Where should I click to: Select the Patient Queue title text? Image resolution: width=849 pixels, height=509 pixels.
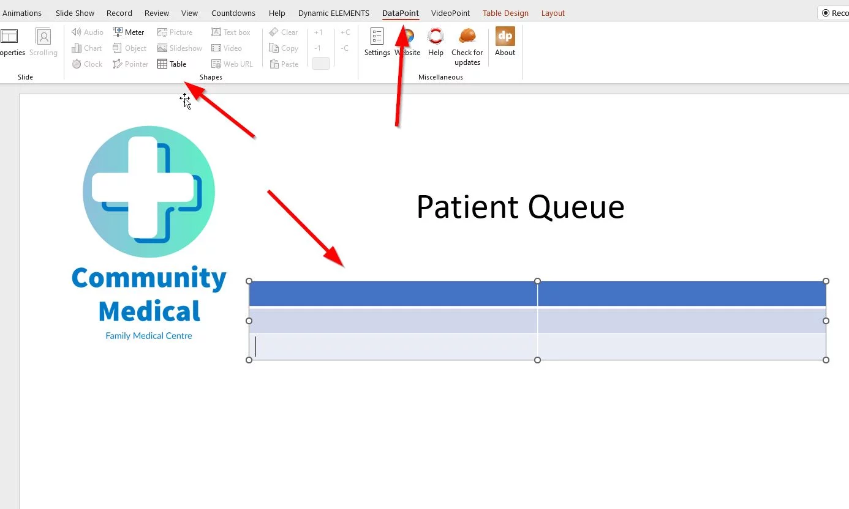click(520, 207)
